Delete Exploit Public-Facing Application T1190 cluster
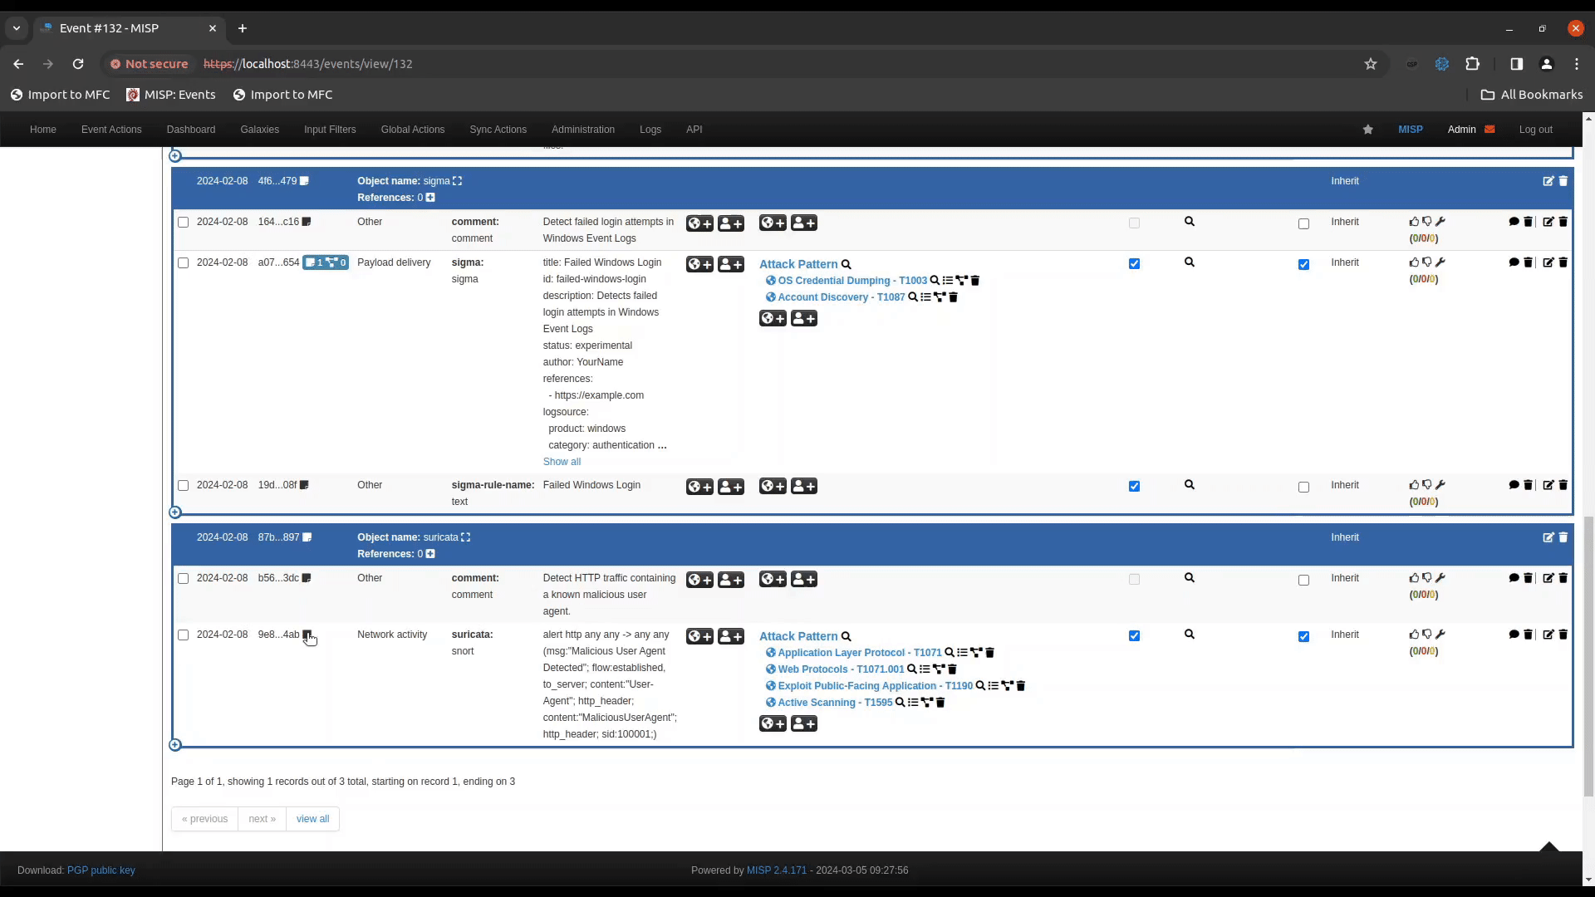 pyautogui.click(x=1021, y=686)
